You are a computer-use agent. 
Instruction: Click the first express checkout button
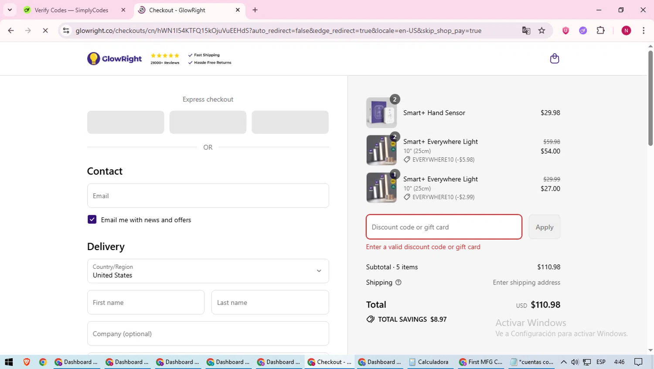coord(126,122)
